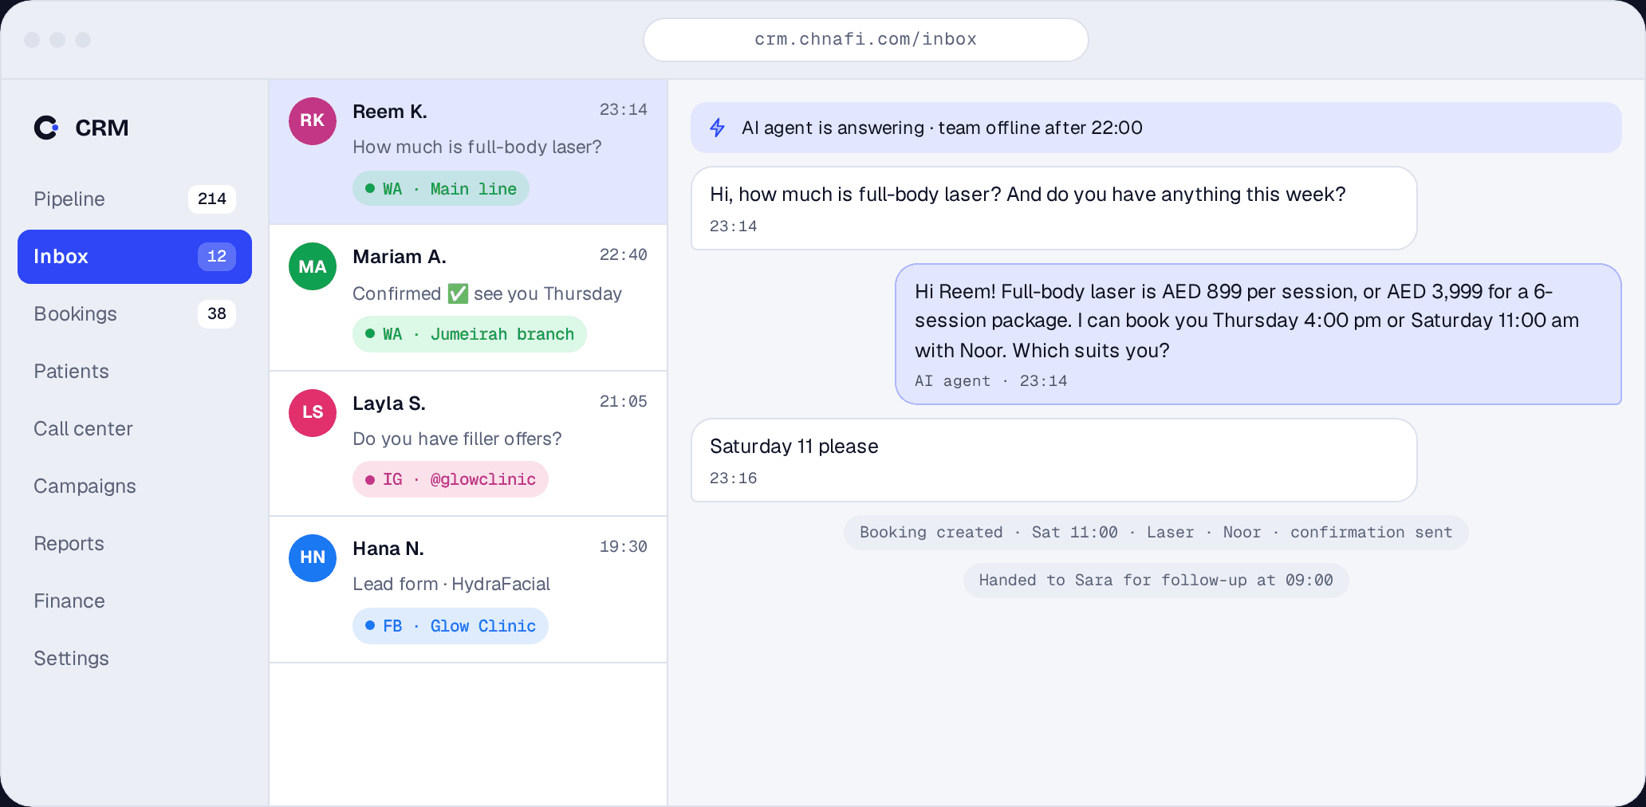Select the Inbox menu item
Screen dimensions: 1646x807
coord(135,257)
